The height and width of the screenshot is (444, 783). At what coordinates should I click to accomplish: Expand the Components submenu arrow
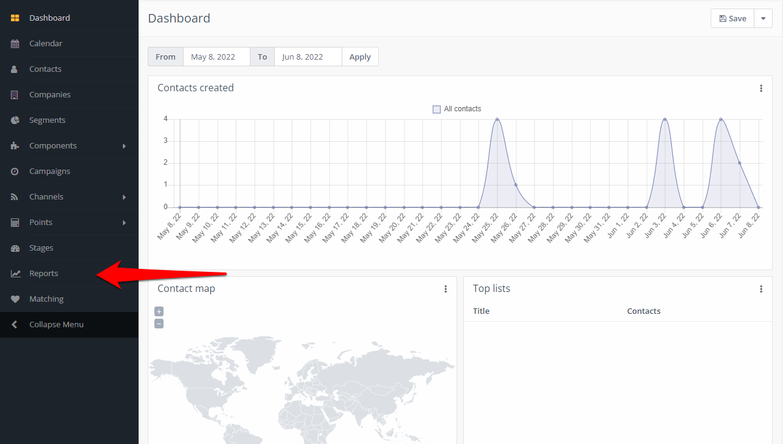tap(124, 146)
